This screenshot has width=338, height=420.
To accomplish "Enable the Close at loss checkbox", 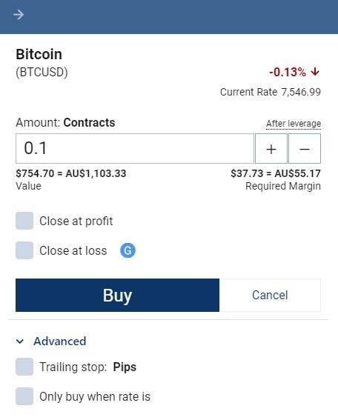I will [24, 250].
